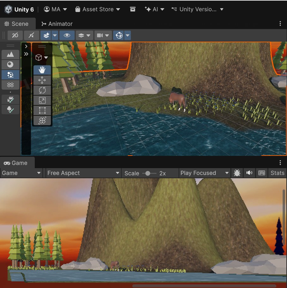Switch to the Animator tab
Screen dimensions: 287x288
point(57,24)
